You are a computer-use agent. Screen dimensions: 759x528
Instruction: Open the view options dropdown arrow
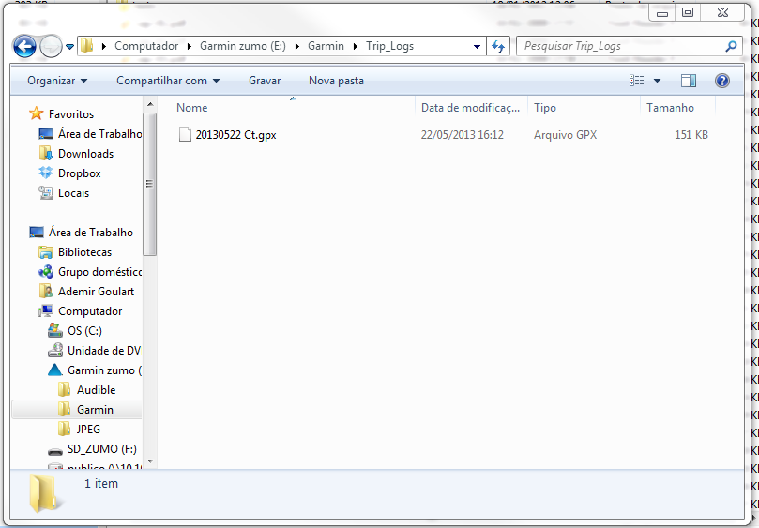coord(657,81)
